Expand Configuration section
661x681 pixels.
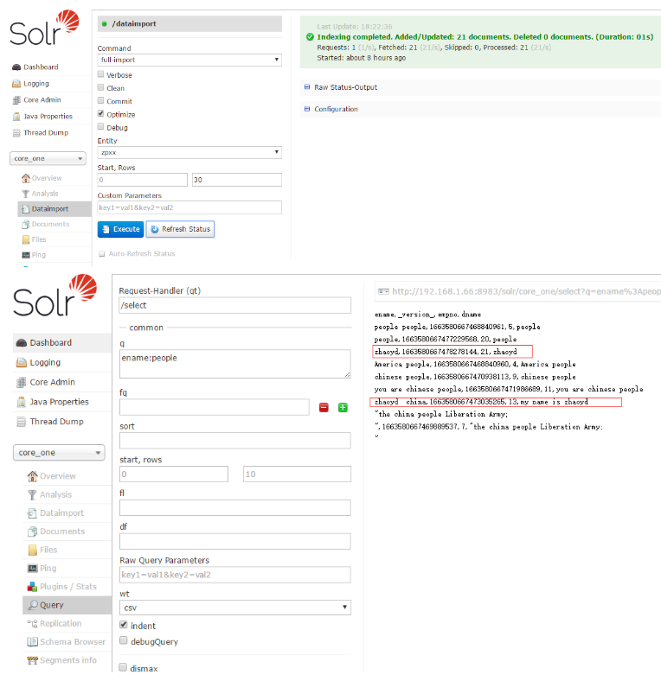tap(331, 109)
